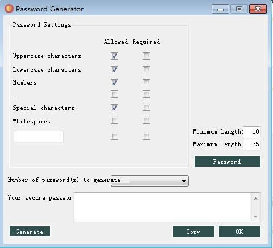Click the password output scrollbar down arrow
The height and width of the screenshot is (248, 273).
(255, 217)
